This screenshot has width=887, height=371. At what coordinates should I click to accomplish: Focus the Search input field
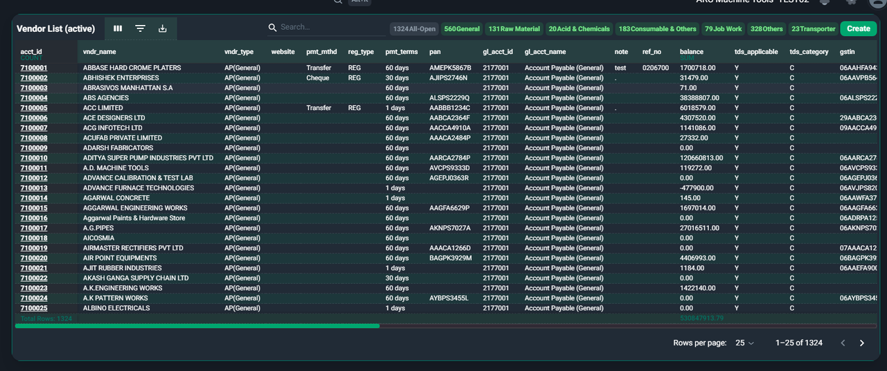click(331, 27)
